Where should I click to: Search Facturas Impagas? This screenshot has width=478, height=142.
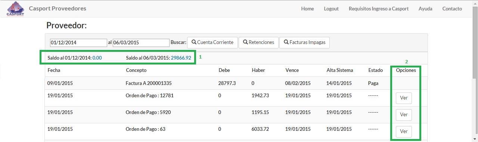coord(304,42)
